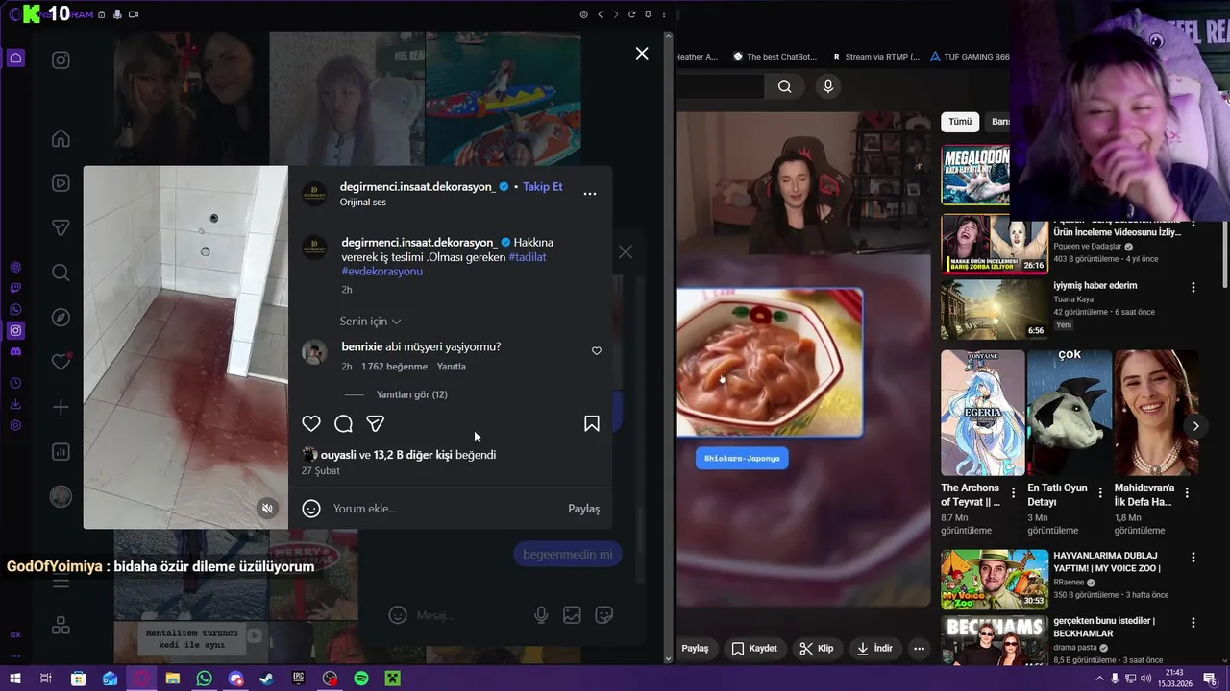The width and height of the screenshot is (1230, 691).
Task: Open Instagram direct messages paper plane
Action: pyautogui.click(x=61, y=227)
